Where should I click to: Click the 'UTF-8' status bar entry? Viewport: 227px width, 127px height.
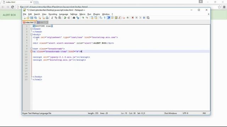point(186,113)
